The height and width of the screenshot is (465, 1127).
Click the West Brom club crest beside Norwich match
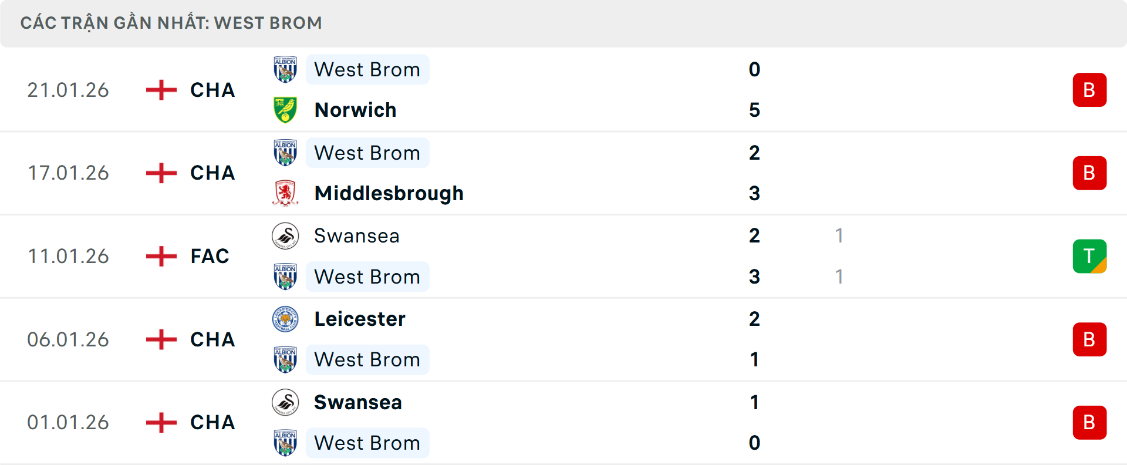pos(285,69)
